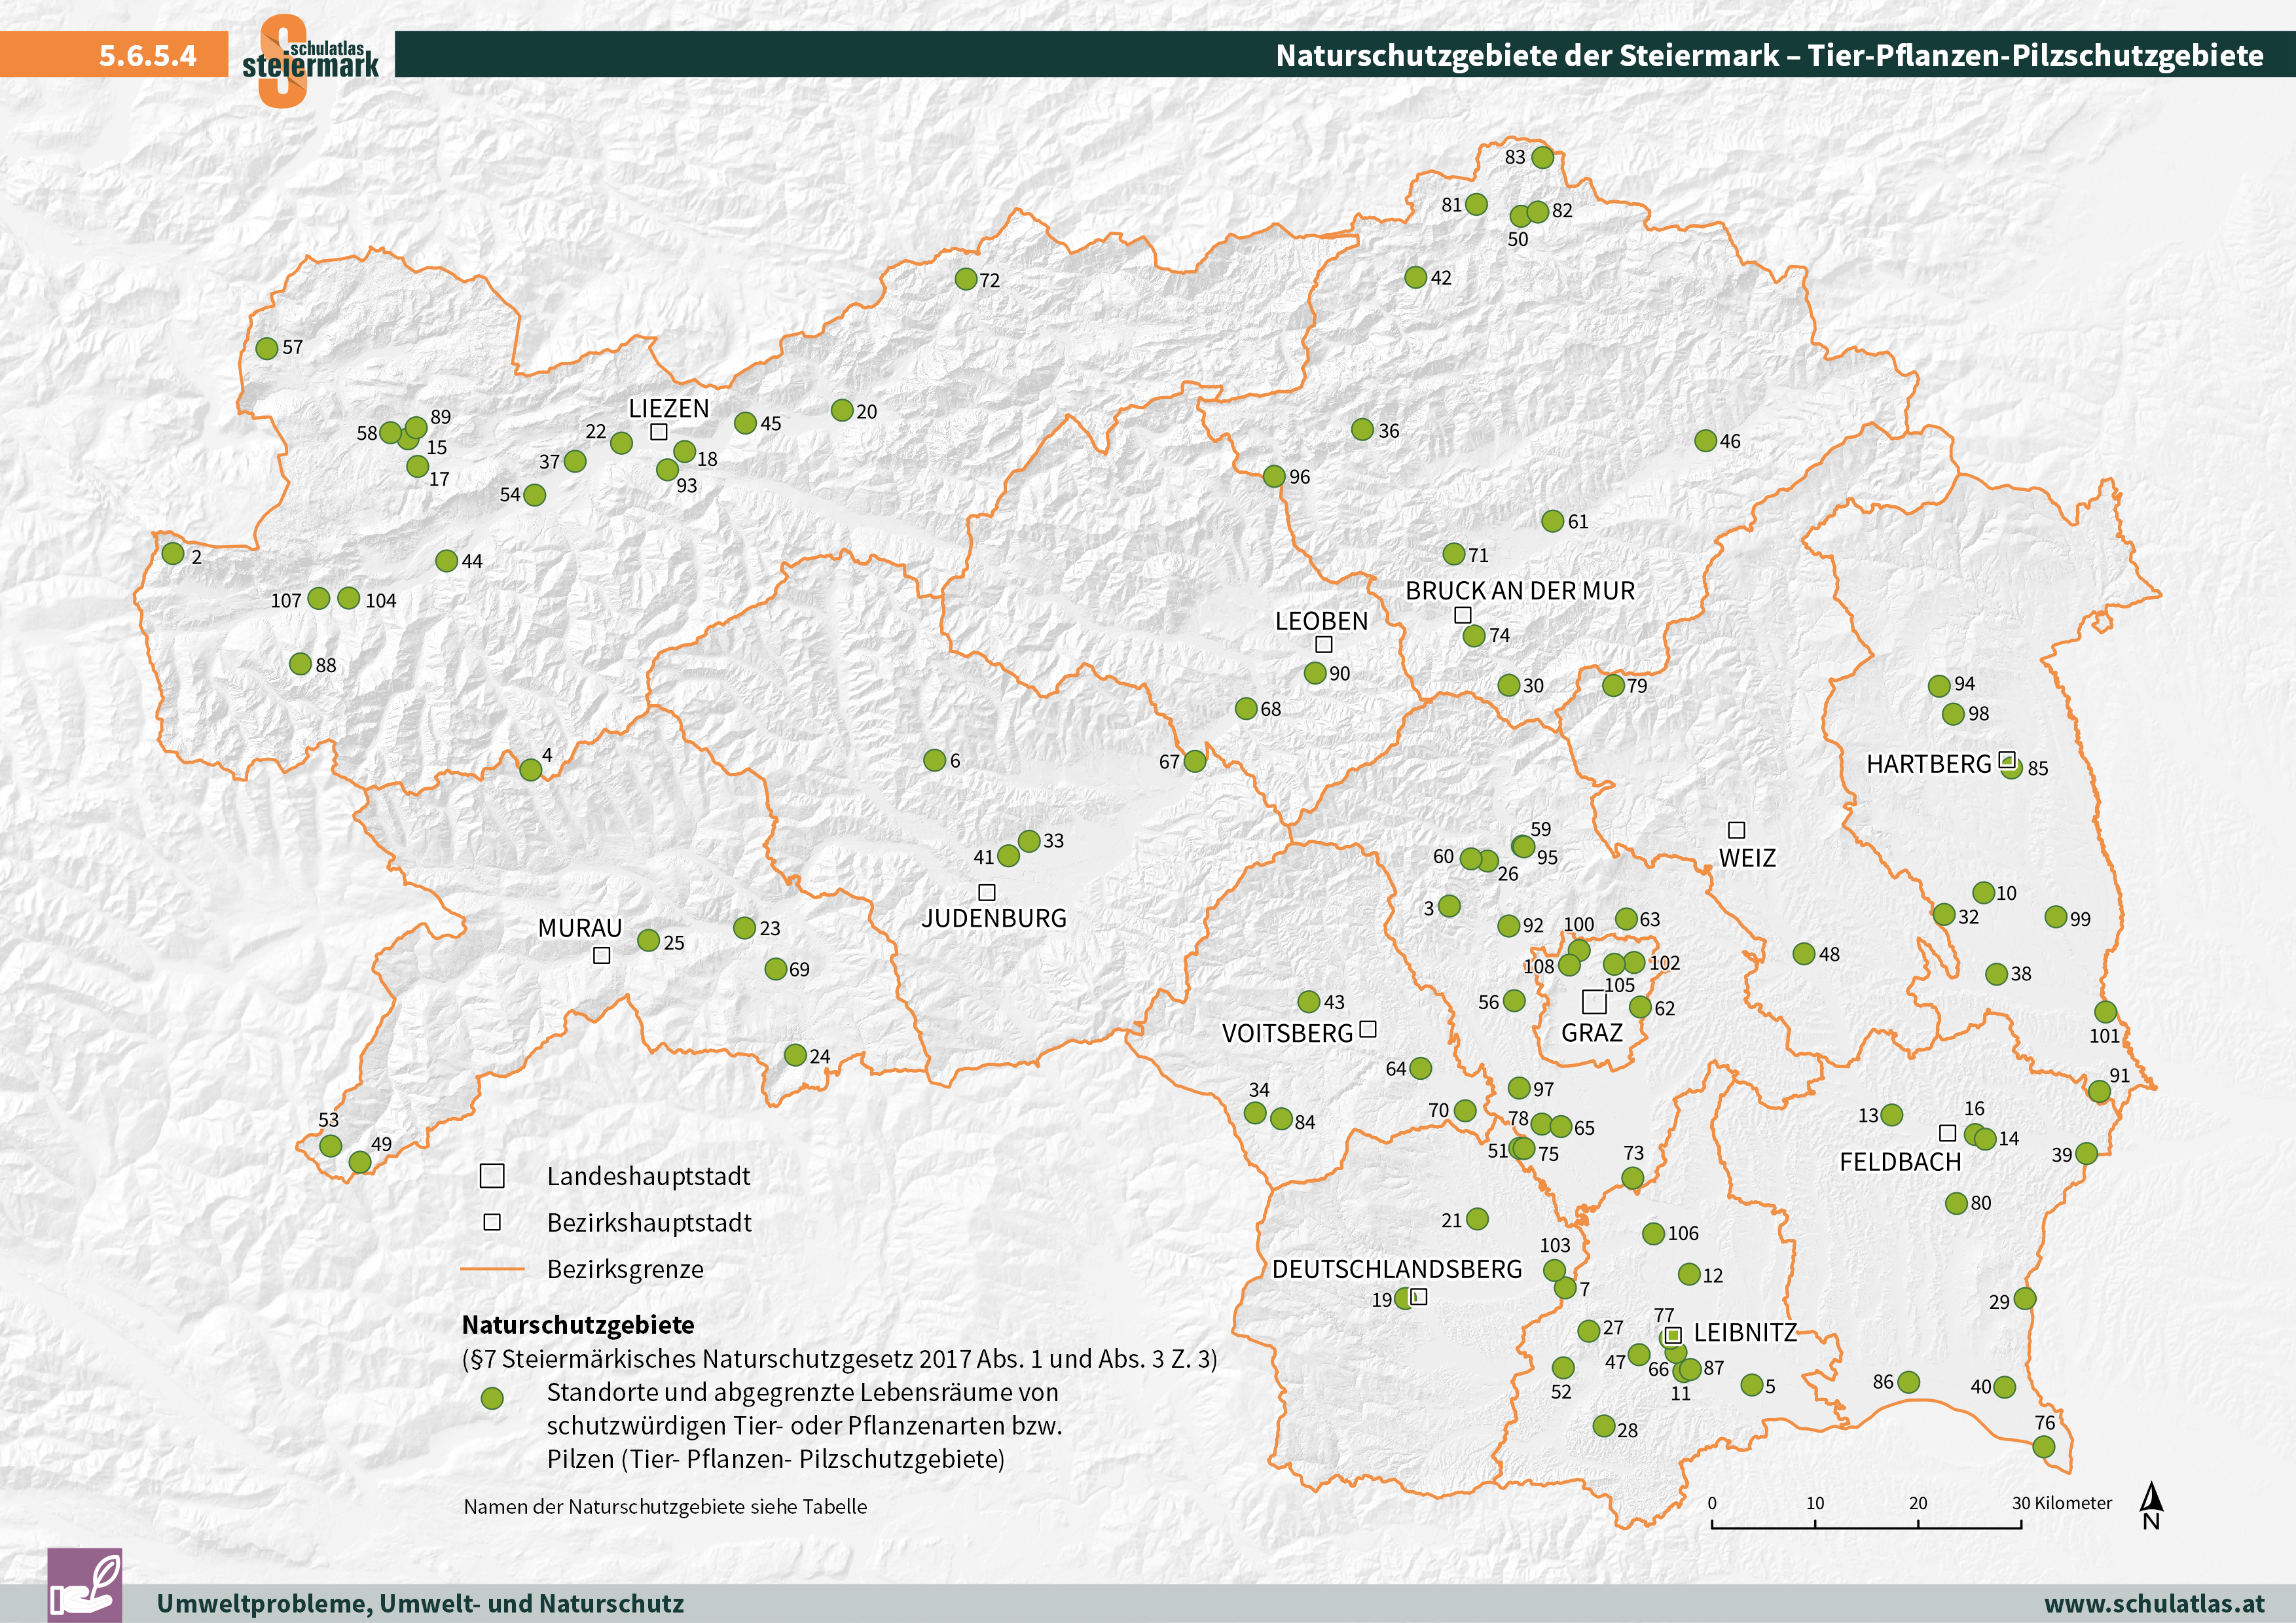Select the marker labeled 36
Viewport: 2296px width, 1623px height.
click(1363, 430)
